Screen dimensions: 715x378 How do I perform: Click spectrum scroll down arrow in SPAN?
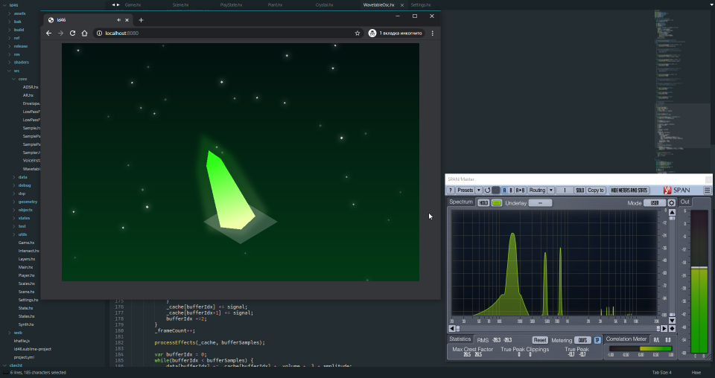672,321
